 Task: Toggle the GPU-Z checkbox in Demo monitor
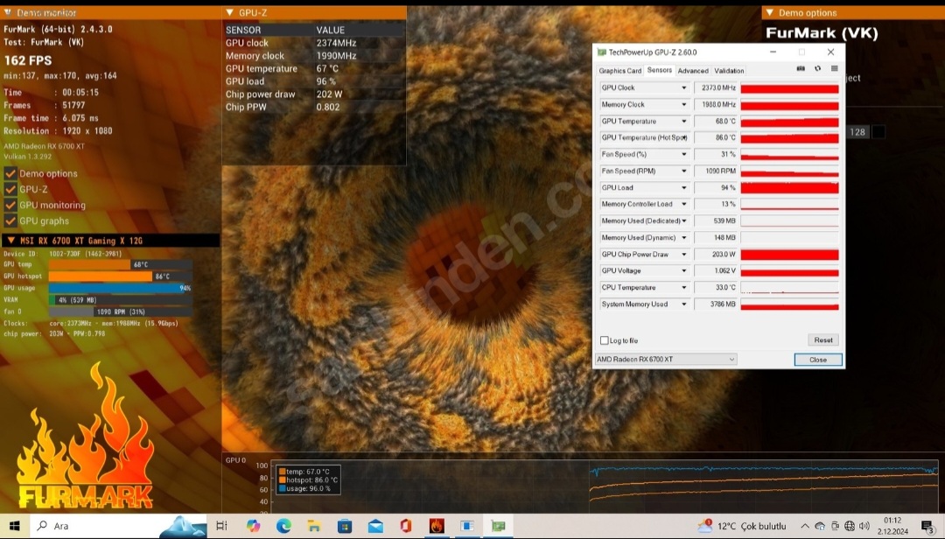coord(10,189)
